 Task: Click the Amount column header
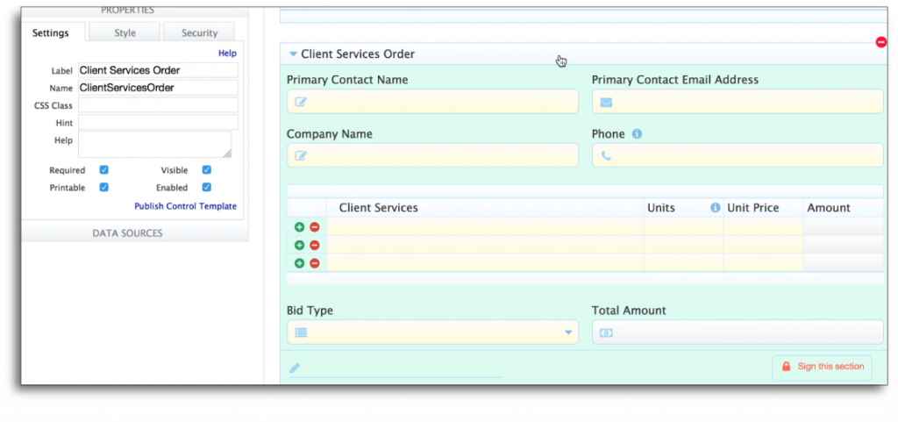(844, 208)
